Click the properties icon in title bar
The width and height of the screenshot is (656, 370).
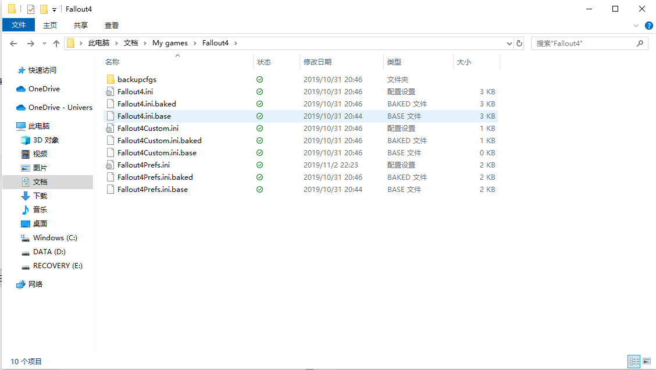[x=31, y=9]
